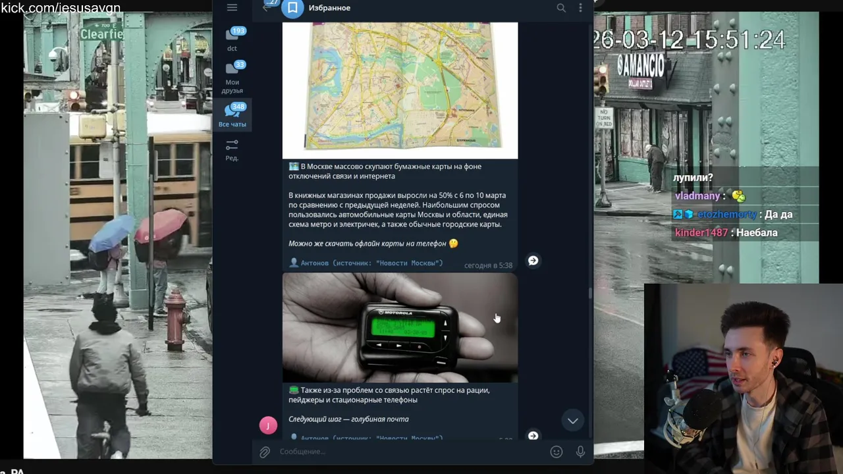843x474 pixels.
Task: Record a voice message with the microphone
Action: tap(580, 452)
